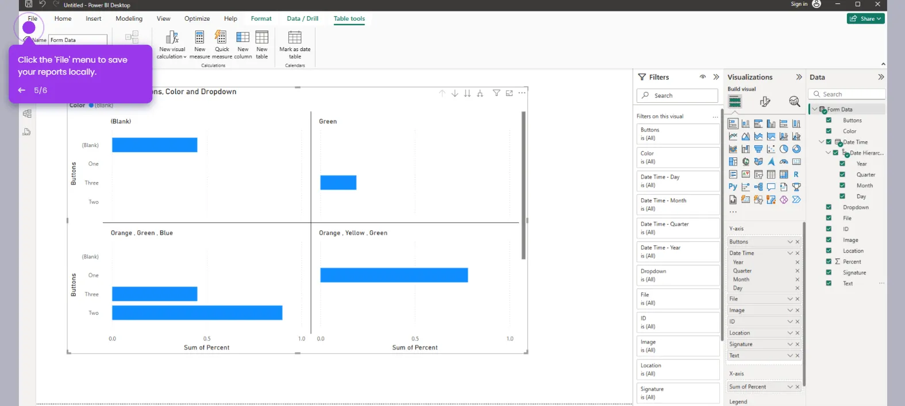Select the Azure map arrow visual
This screenshot has width=905, height=406.
771,161
